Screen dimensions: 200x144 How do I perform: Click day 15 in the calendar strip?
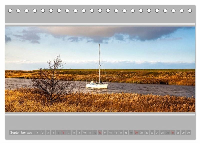point(110,132)
